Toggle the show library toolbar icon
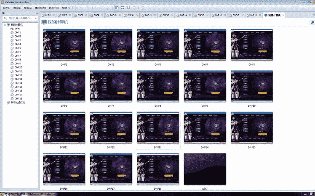 pos(117,8)
